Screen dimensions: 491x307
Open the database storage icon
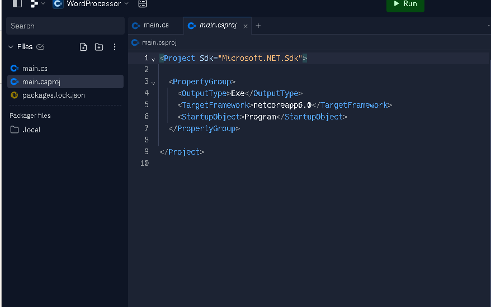(143, 3)
